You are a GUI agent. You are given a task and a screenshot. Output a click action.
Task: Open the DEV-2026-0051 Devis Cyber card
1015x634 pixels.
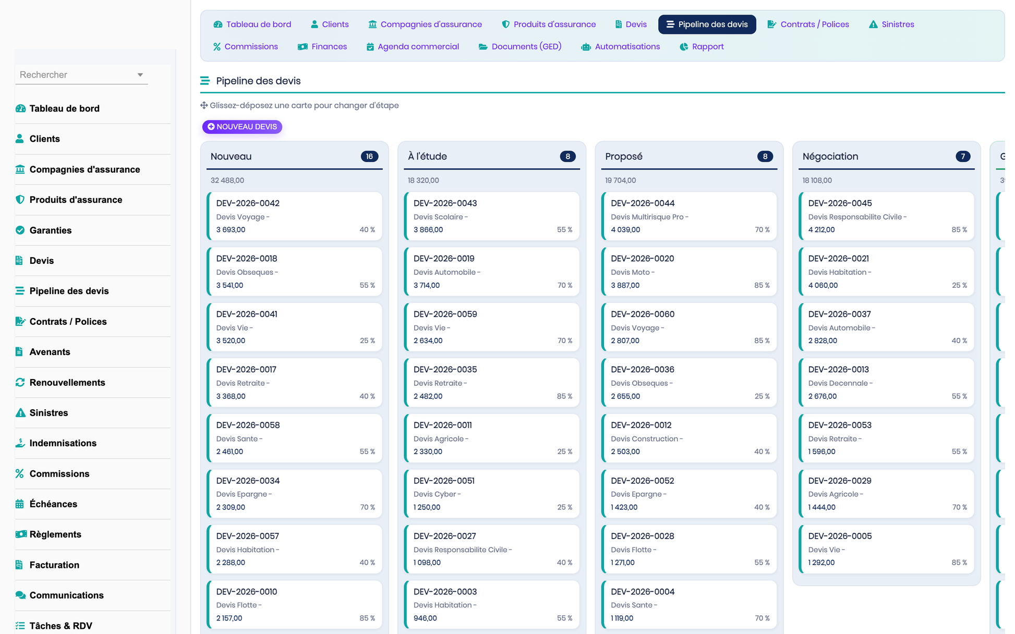click(x=492, y=494)
